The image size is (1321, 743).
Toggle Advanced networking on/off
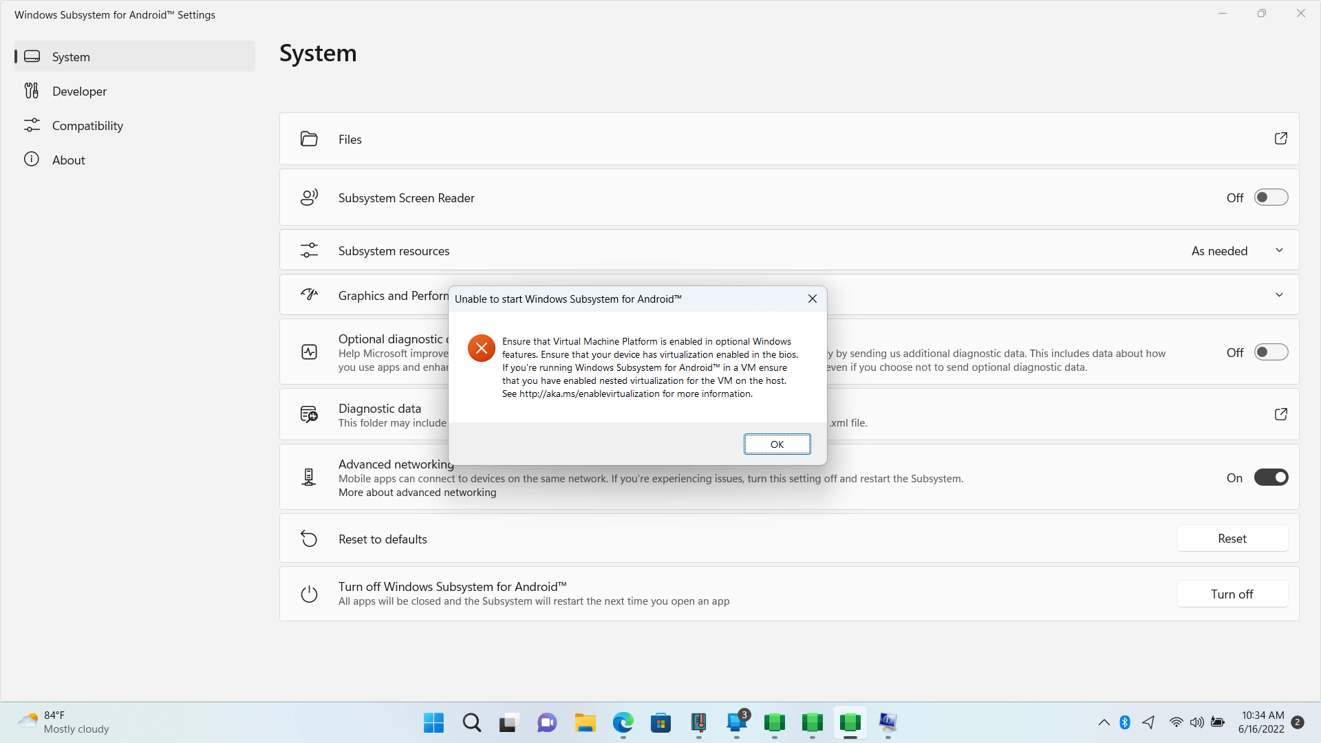pos(1271,477)
